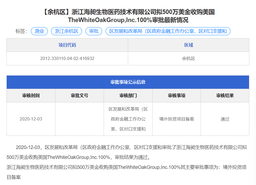Screen dimensions: 256x185
Task: Click the 境外投资项目备案 cell
Action: [177, 119]
